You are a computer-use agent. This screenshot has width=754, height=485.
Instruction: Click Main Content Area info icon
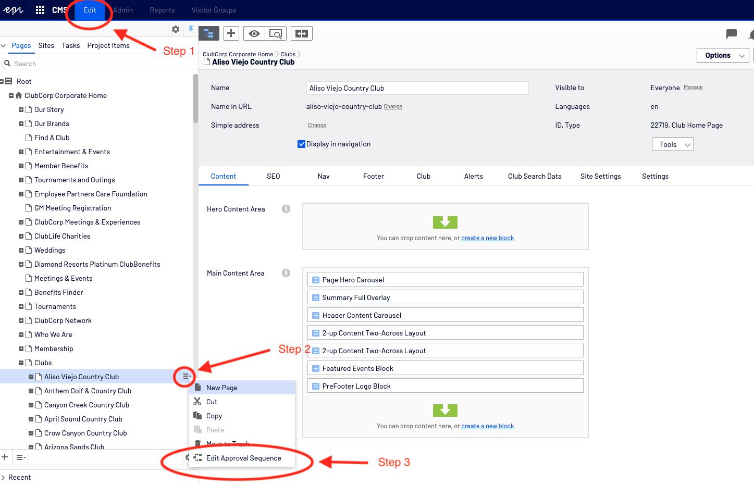click(x=286, y=273)
